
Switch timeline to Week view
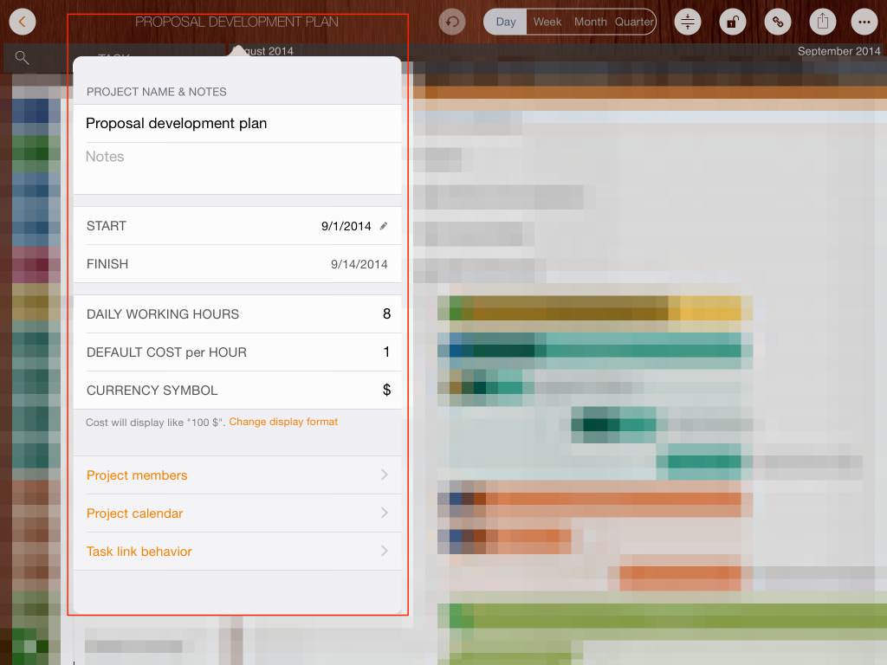(547, 22)
